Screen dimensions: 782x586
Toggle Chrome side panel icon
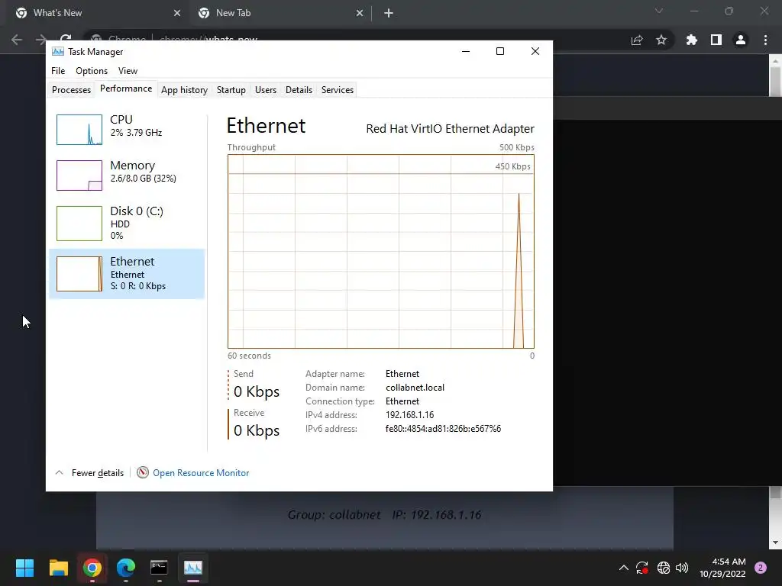(716, 40)
